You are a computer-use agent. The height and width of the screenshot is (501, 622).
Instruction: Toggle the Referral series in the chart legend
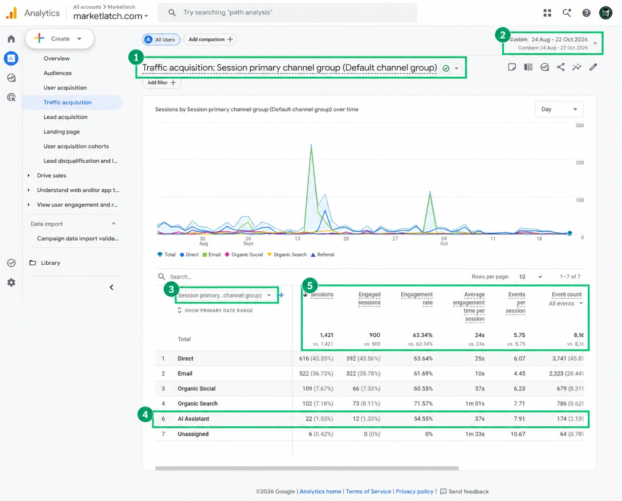[322, 255]
